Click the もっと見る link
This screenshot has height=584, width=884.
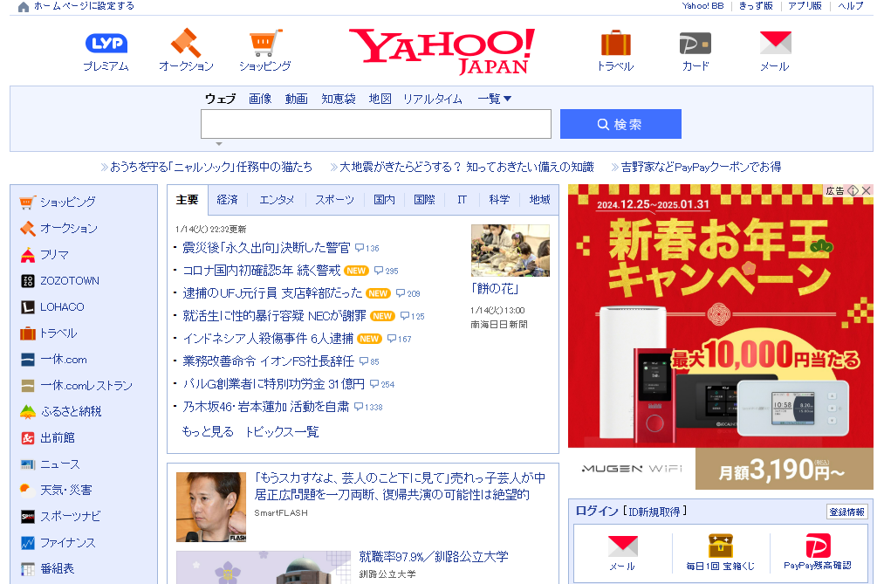coord(208,432)
